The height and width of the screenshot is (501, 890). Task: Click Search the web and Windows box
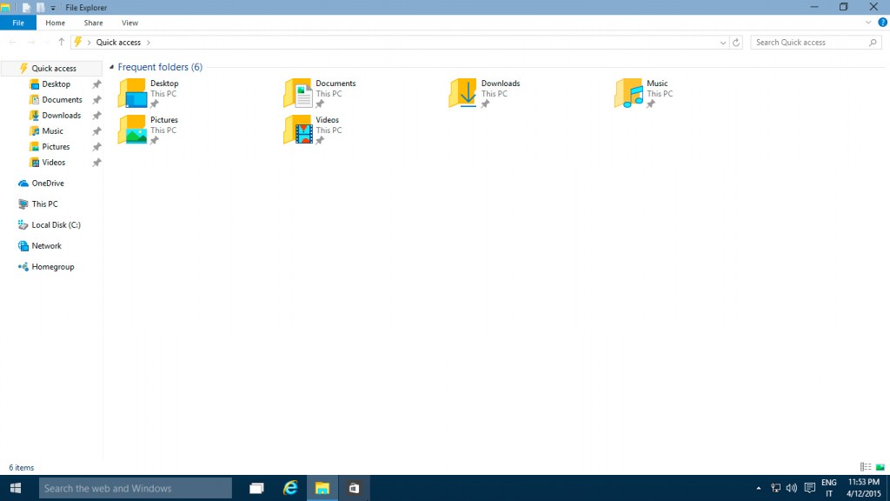click(135, 489)
